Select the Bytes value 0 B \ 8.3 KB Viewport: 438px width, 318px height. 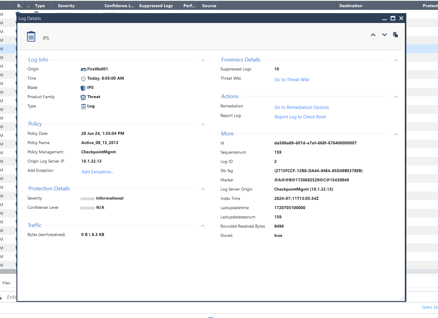93,234
